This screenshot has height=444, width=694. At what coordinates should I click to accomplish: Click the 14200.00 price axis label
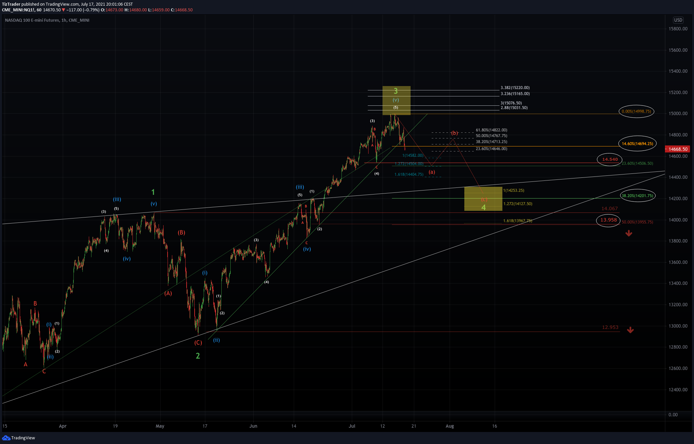pyautogui.click(x=678, y=198)
